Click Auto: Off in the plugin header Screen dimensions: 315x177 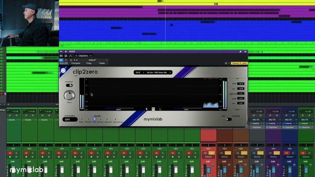pyautogui.click(x=63, y=63)
